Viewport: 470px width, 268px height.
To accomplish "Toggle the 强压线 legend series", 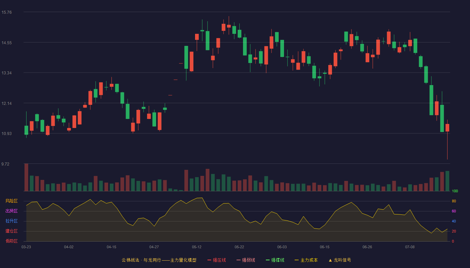I will click(217, 260).
